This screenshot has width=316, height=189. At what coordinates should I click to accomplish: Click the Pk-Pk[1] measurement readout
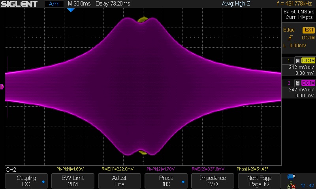point(70,169)
